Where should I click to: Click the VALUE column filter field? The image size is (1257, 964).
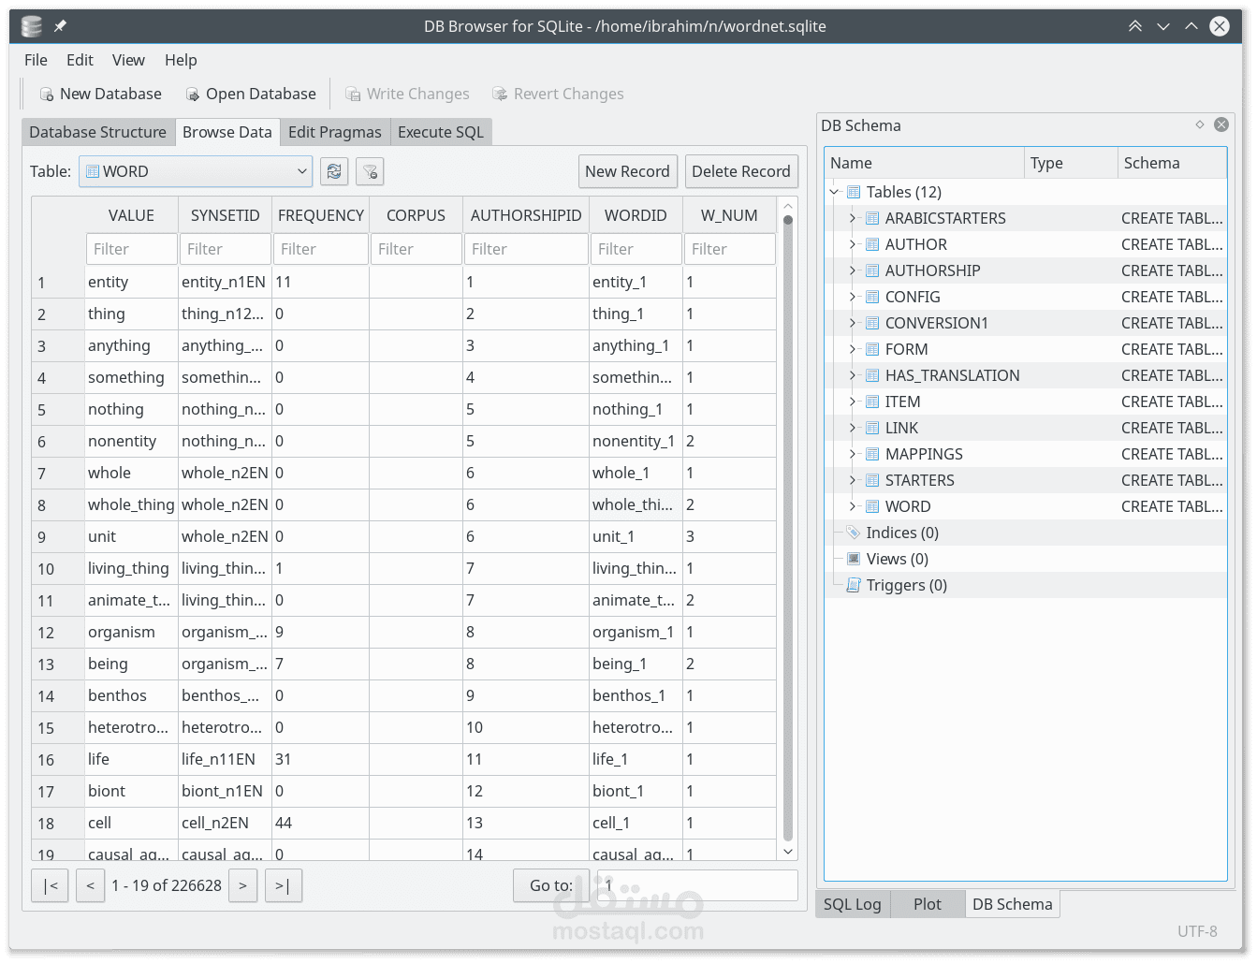[x=131, y=249]
